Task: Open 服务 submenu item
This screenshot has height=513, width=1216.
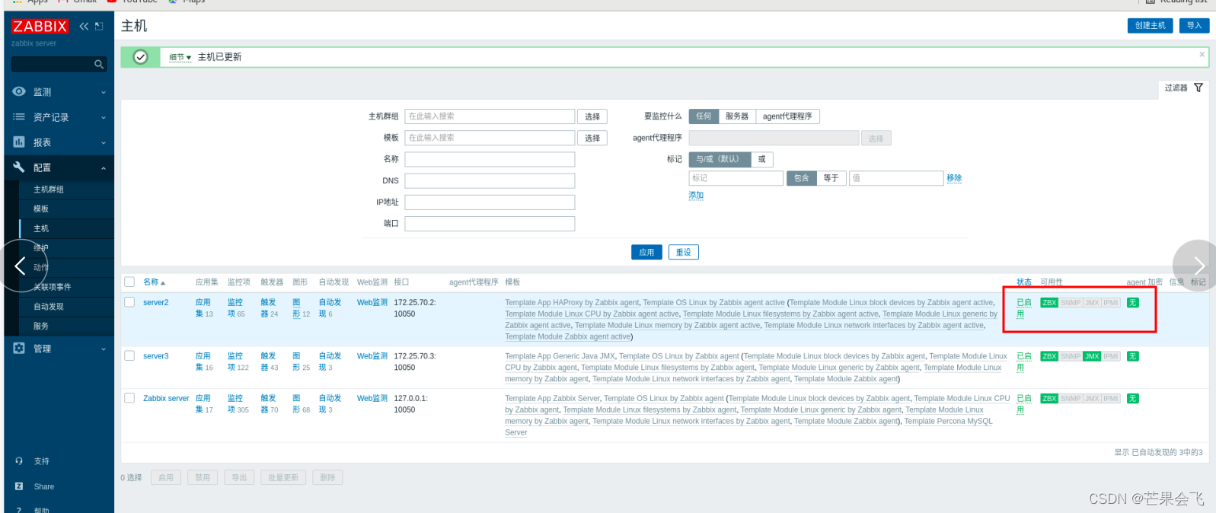Action: (41, 326)
